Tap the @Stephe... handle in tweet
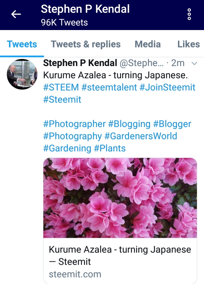Screen dimensions: 204x284 point(142,63)
